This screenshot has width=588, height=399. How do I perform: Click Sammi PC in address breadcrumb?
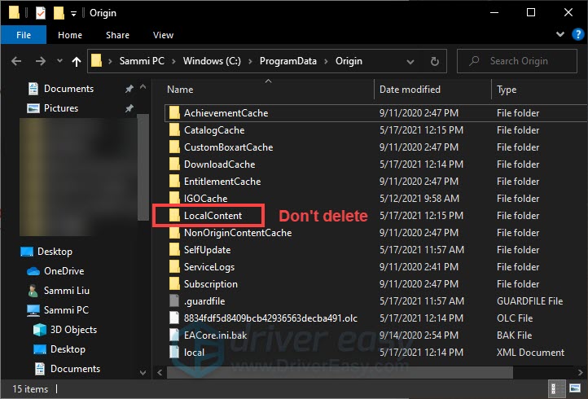pos(142,61)
